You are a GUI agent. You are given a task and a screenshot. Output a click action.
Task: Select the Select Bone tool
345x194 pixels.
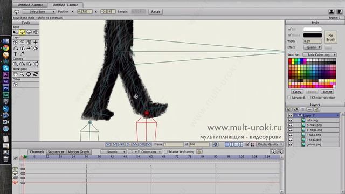point(16,32)
